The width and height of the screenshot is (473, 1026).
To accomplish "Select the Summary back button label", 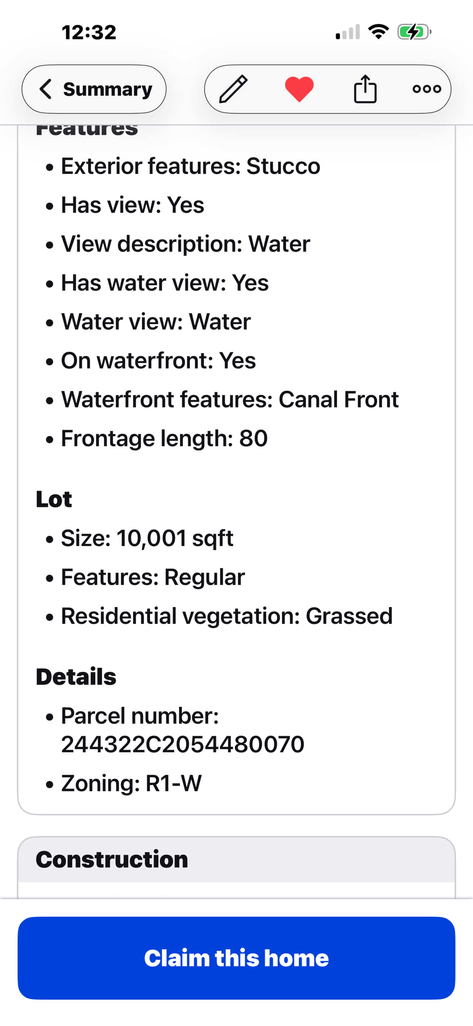I will click(108, 89).
